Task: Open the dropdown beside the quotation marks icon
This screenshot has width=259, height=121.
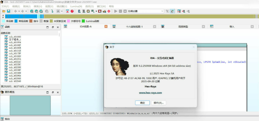Action: [96, 11]
